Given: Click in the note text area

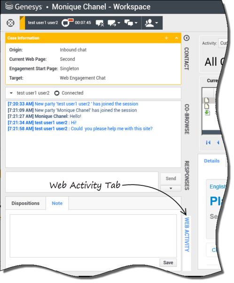Looking at the screenshot, I should 93,236.
